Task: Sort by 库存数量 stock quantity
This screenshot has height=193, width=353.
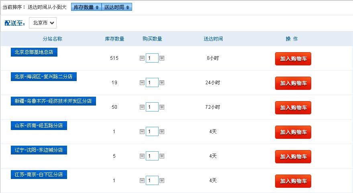Action: 86,7
